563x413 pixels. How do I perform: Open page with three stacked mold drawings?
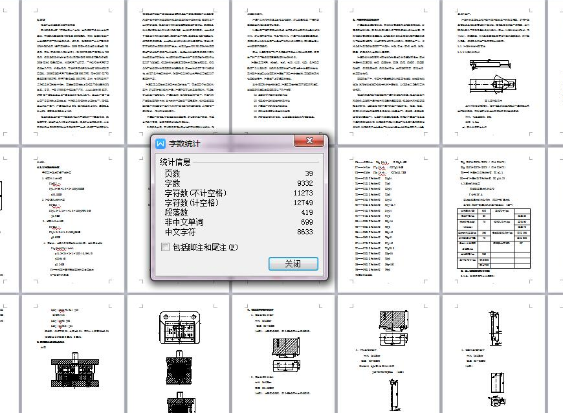point(179,353)
